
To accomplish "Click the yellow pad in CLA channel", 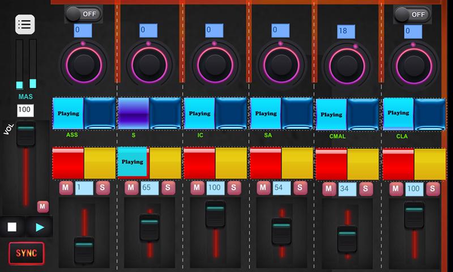I will [430, 164].
